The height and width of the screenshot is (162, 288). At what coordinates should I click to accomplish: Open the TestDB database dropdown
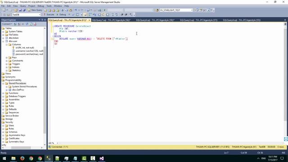pyautogui.click(x=40, y=15)
